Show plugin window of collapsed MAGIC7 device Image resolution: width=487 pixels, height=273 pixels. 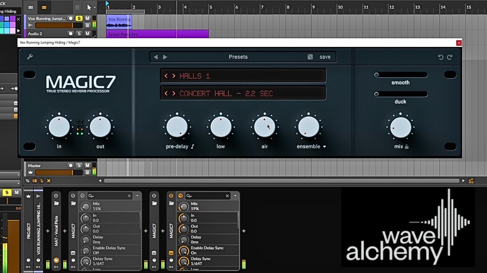coord(154,253)
